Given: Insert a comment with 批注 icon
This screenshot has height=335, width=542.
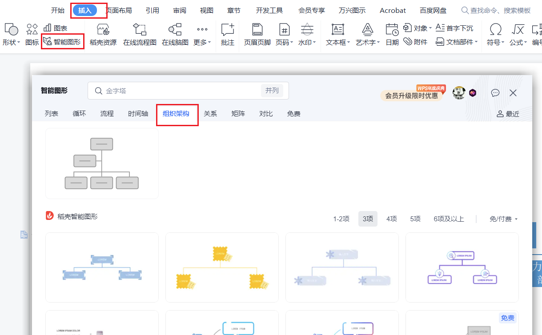Looking at the screenshot, I should (x=228, y=35).
